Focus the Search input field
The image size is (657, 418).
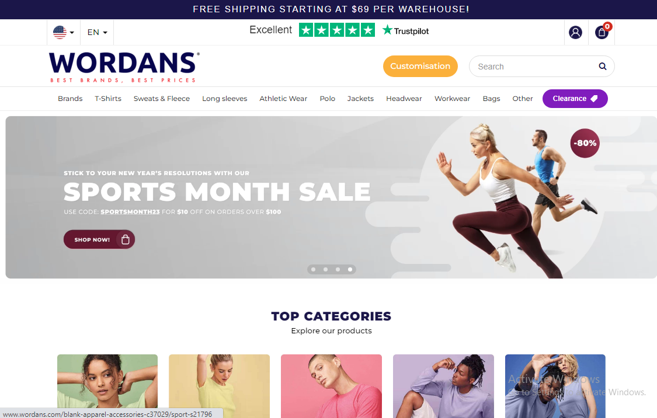tap(536, 66)
